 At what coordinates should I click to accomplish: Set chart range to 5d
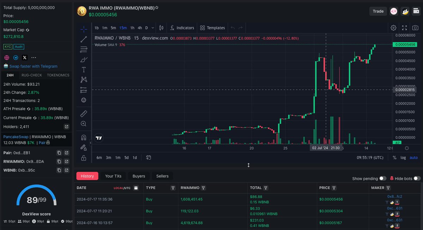(x=126, y=157)
